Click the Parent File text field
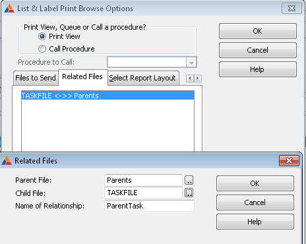Screen dimensions: 306x244 pyautogui.click(x=143, y=180)
